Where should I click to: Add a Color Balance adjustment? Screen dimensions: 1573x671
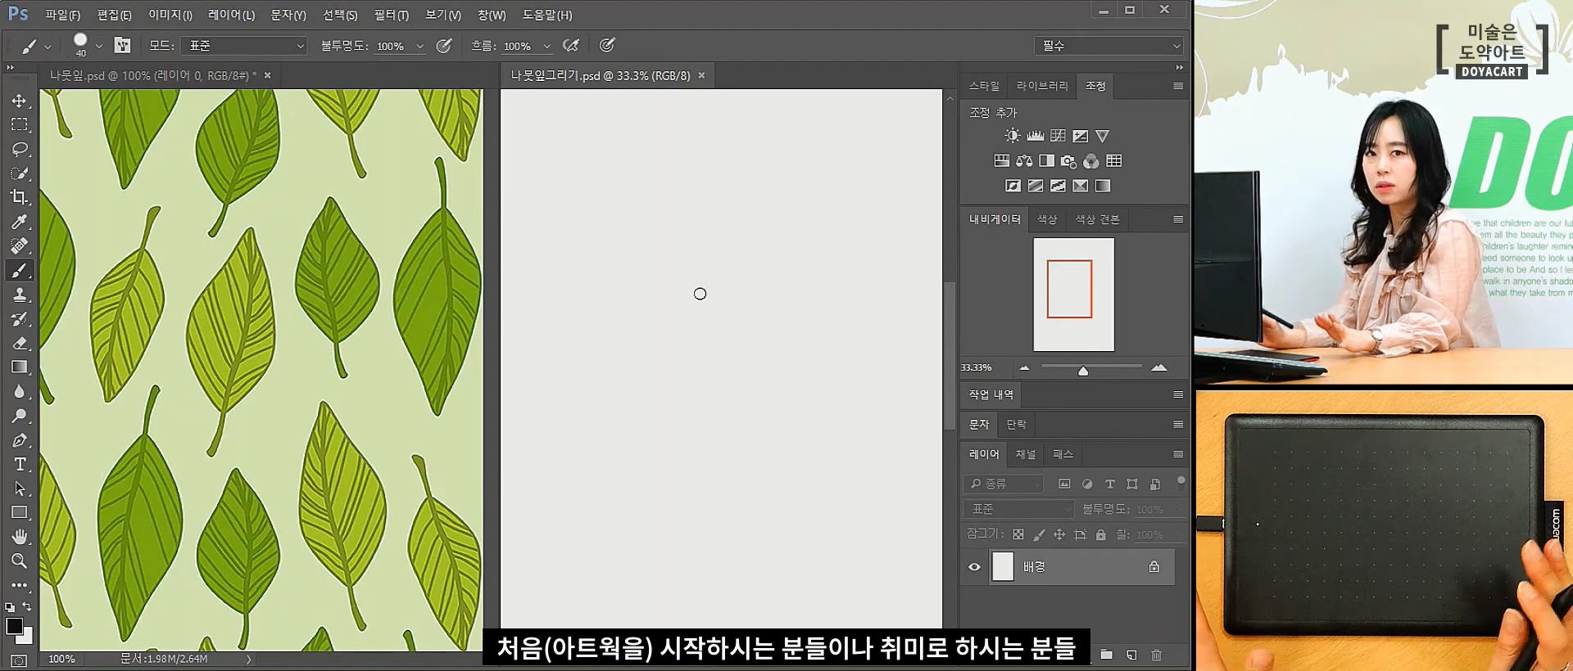pos(1024,160)
